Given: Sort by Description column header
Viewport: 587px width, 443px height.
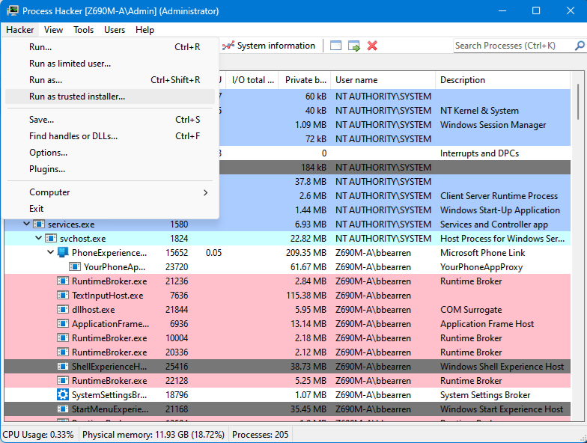Looking at the screenshot, I should [503, 79].
